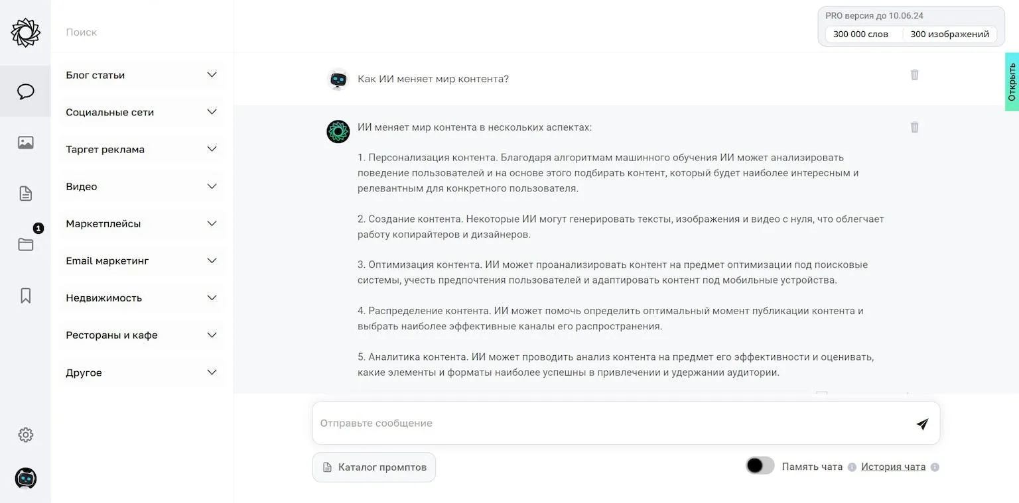This screenshot has width=1019, height=503.
Task: Open the Email маркетинг category
Action: tap(142, 260)
